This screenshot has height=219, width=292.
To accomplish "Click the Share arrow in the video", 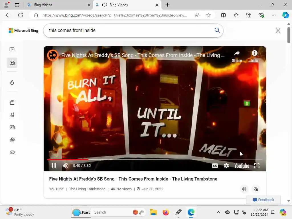I will (237, 56).
